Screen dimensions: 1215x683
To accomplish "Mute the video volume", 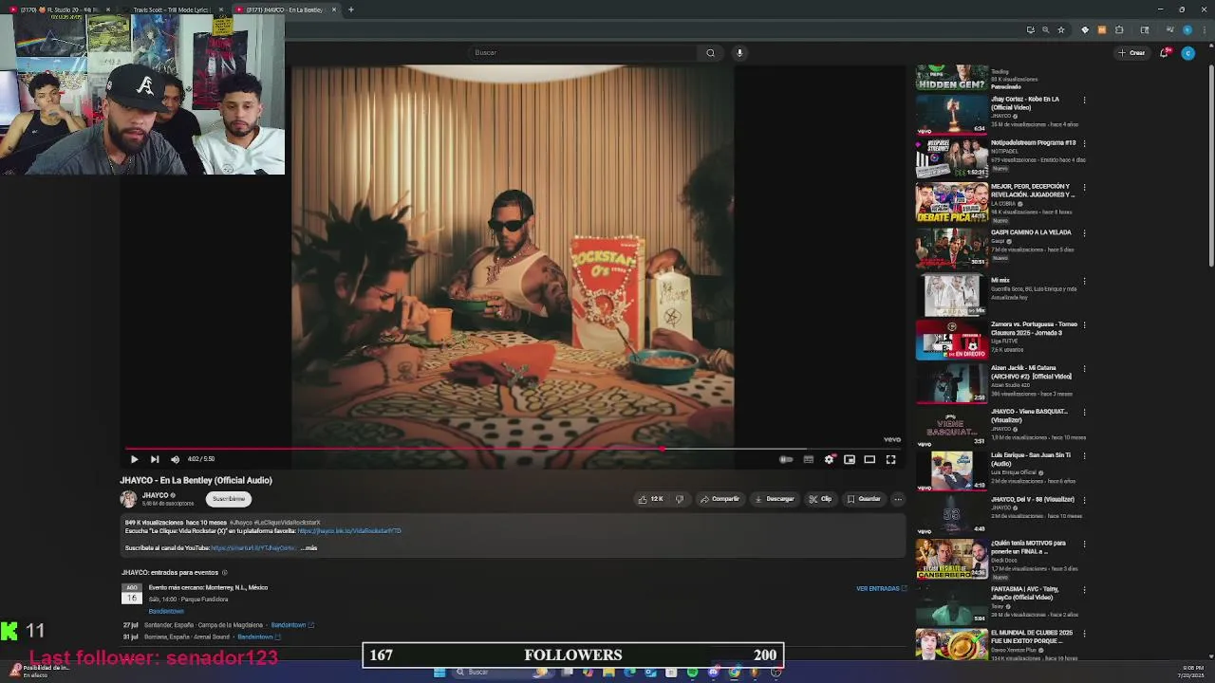I will point(175,459).
